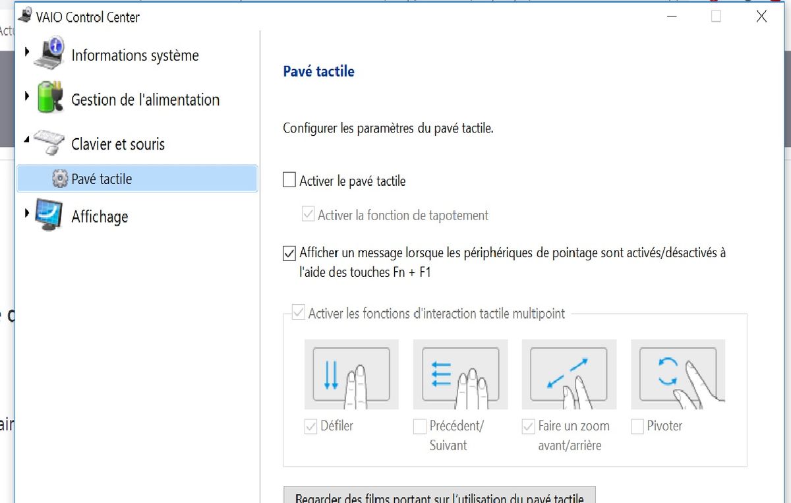The height and width of the screenshot is (503, 791).
Task: Uncheck the Fn + F1 message notification option
Action: [289, 252]
